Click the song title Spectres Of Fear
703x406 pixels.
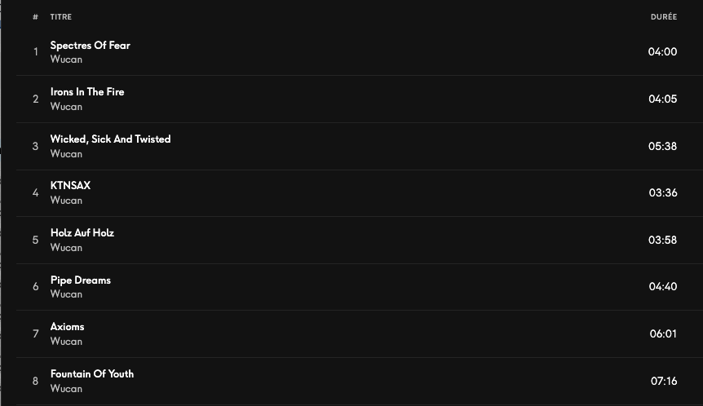coord(90,46)
